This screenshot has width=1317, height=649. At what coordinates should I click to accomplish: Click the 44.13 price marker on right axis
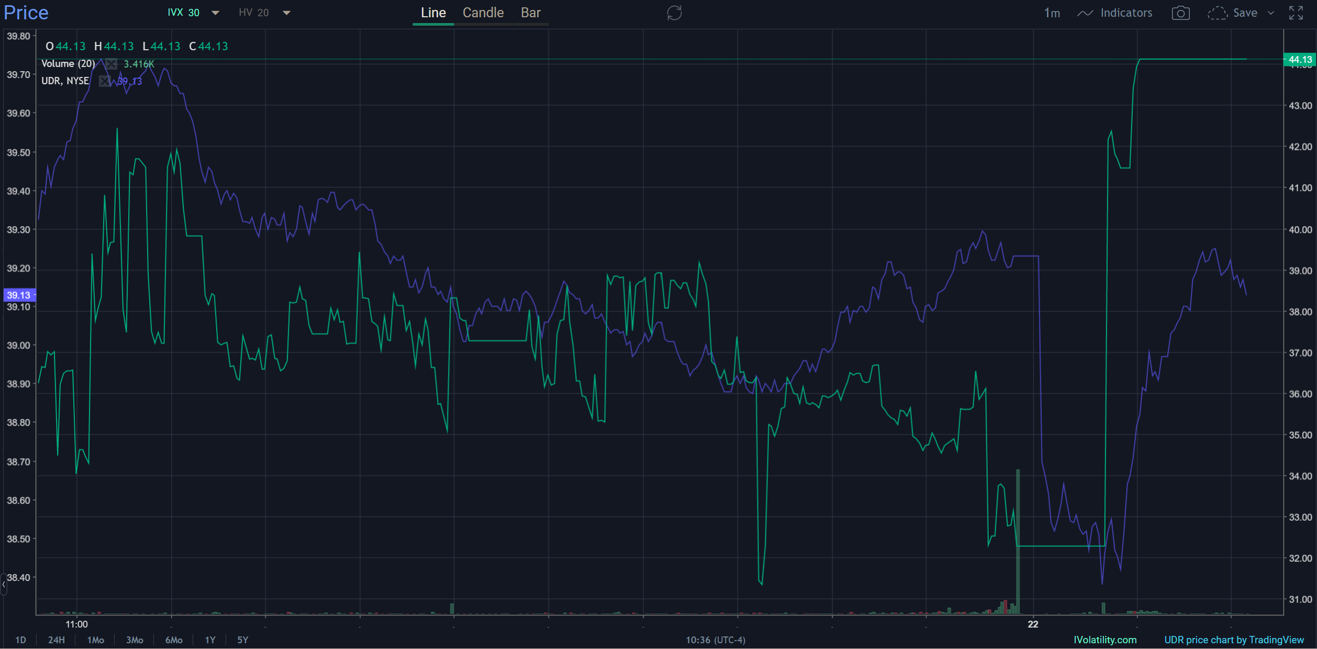[x=1300, y=60]
